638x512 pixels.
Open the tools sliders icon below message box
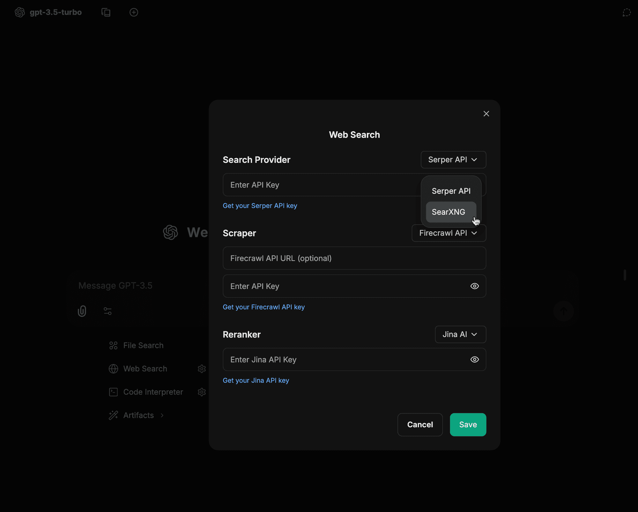(x=108, y=311)
